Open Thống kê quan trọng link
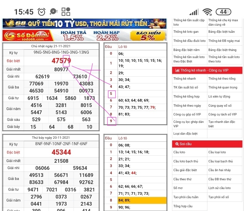 [x=223, y=87]
